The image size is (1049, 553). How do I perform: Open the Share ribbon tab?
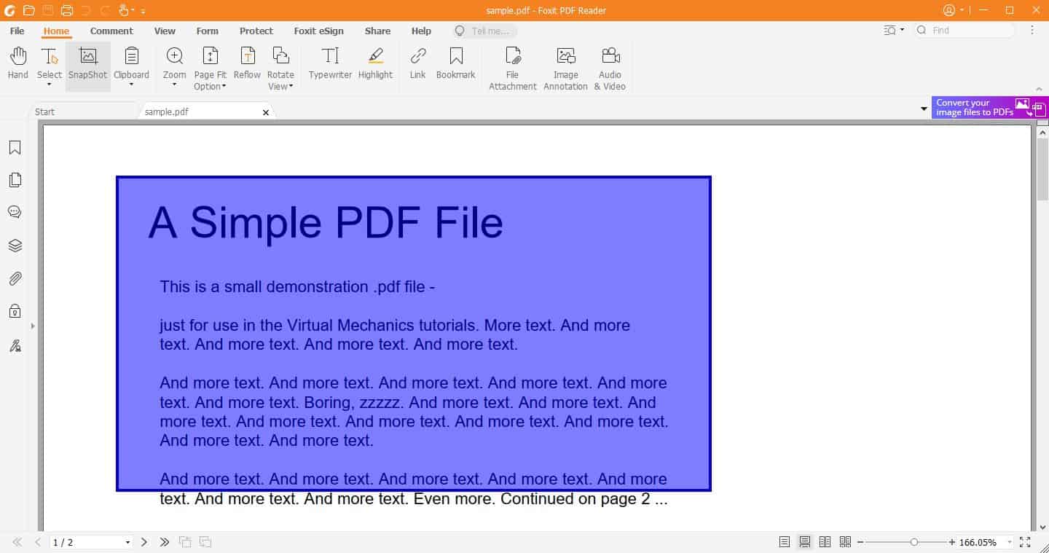[377, 31]
